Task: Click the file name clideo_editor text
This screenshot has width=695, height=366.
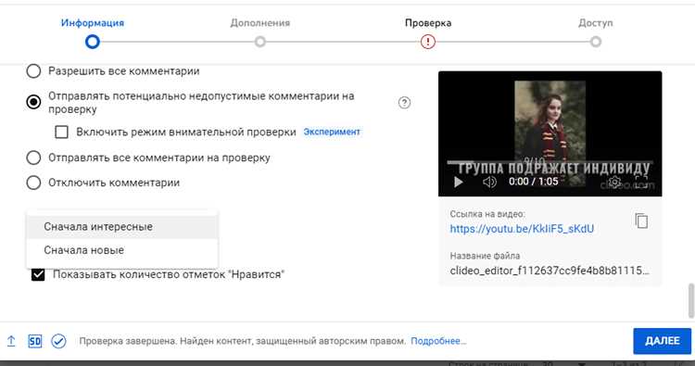Action: (x=550, y=271)
